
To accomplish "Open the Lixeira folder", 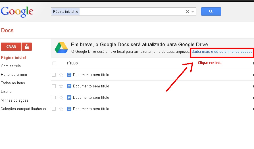I will 6,92.
